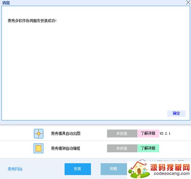The width and height of the screenshot is (191, 179).
Task: Click the 燕秀多软件协同服务安装成功! message
Action: click(x=32, y=21)
